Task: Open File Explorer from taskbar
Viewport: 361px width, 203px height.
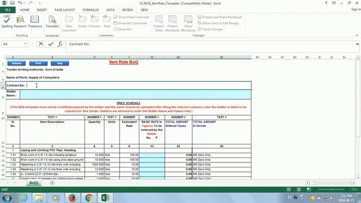Action: [x=39, y=198]
